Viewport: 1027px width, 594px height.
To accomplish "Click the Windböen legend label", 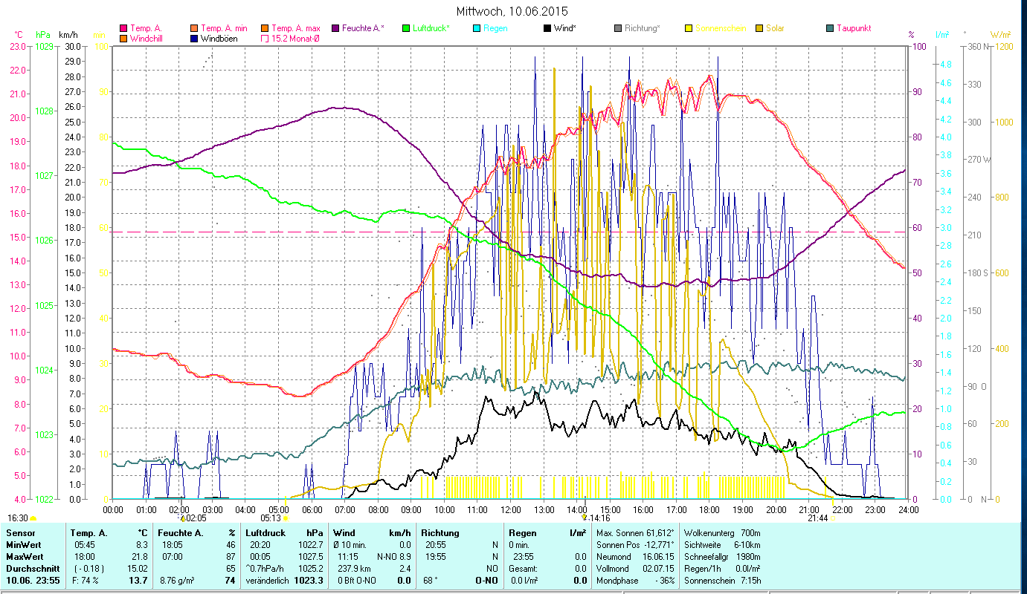I will click(219, 38).
